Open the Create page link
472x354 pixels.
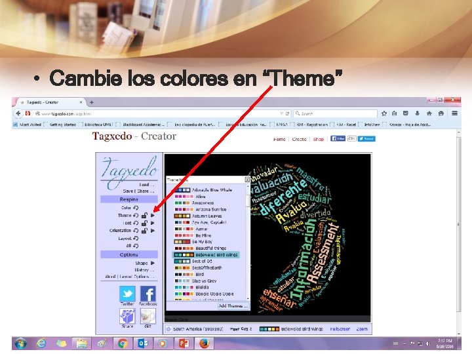tap(299, 139)
